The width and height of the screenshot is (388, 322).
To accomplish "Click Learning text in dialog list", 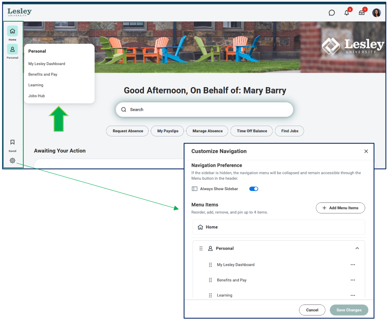I will tap(224, 295).
